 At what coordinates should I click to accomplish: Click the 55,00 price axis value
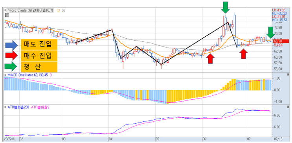(278, 69)
